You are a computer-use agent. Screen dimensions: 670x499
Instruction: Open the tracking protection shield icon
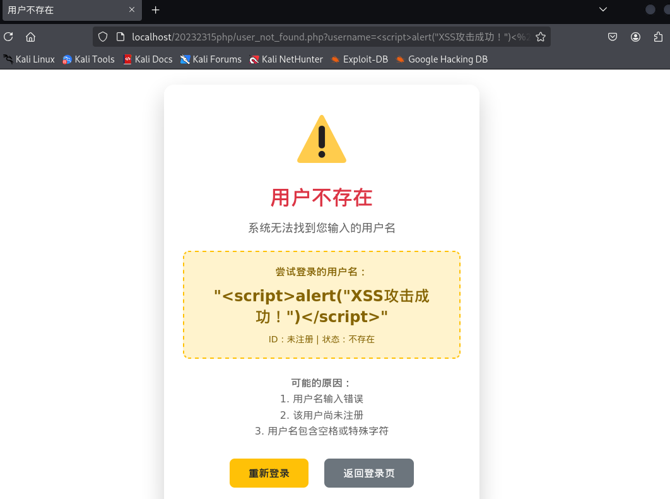click(x=103, y=37)
